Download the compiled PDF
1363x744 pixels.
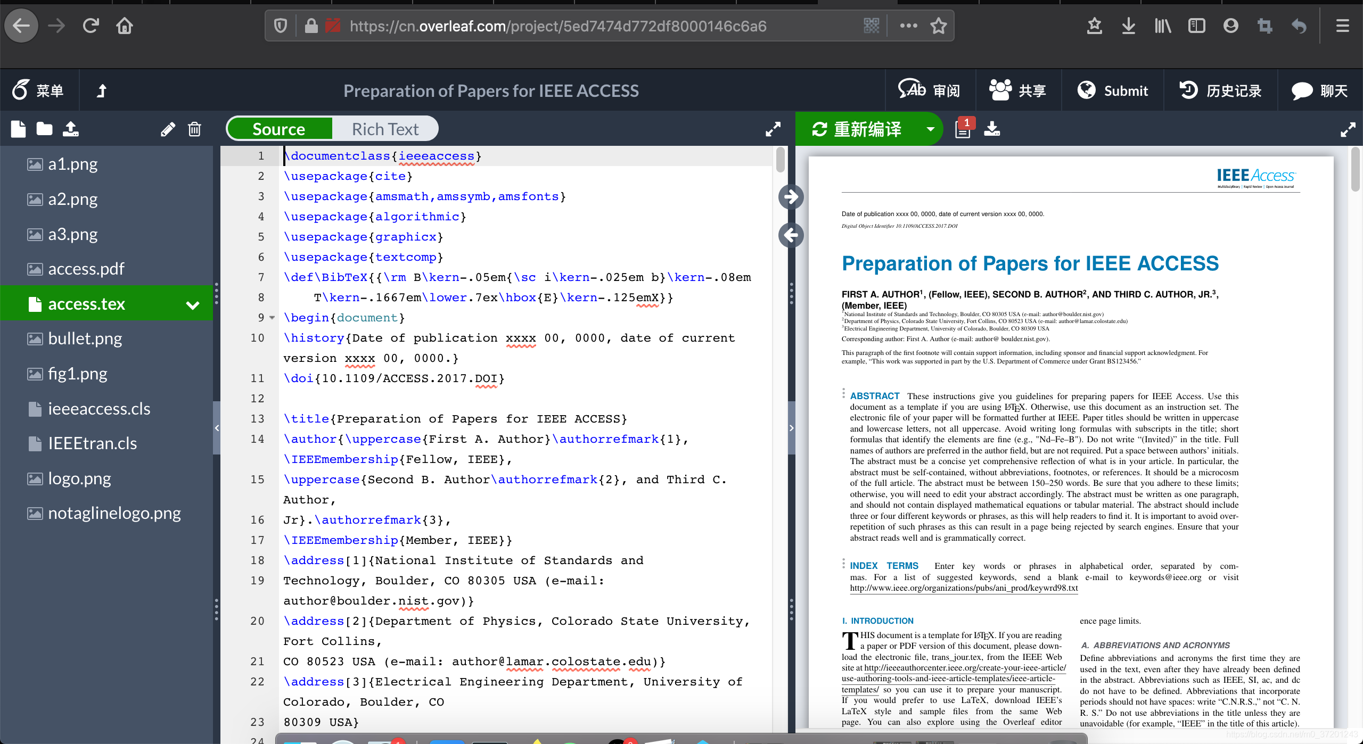coord(992,129)
